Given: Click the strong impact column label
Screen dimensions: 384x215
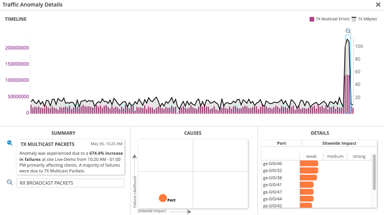Looking at the screenshot, I should click(x=359, y=156).
